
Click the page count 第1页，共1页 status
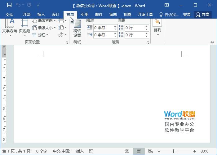[x=16, y=151]
